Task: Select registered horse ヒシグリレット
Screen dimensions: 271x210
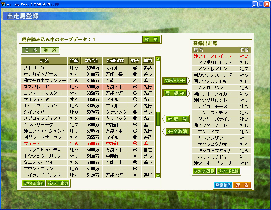Action: (x=221, y=100)
